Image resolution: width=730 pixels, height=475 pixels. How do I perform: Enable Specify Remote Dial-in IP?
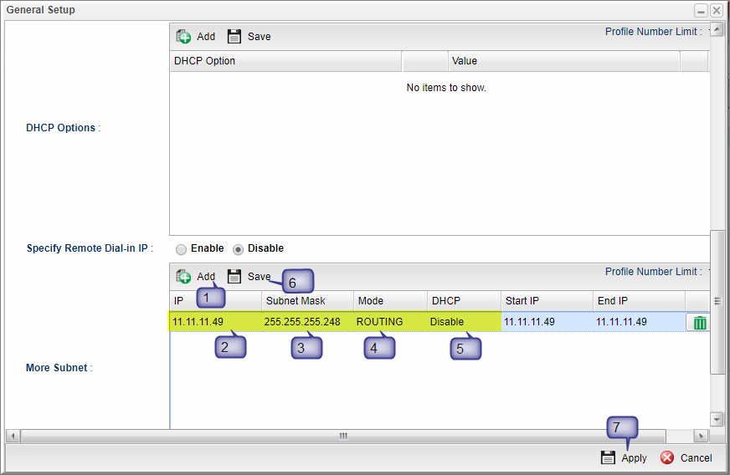[181, 249]
